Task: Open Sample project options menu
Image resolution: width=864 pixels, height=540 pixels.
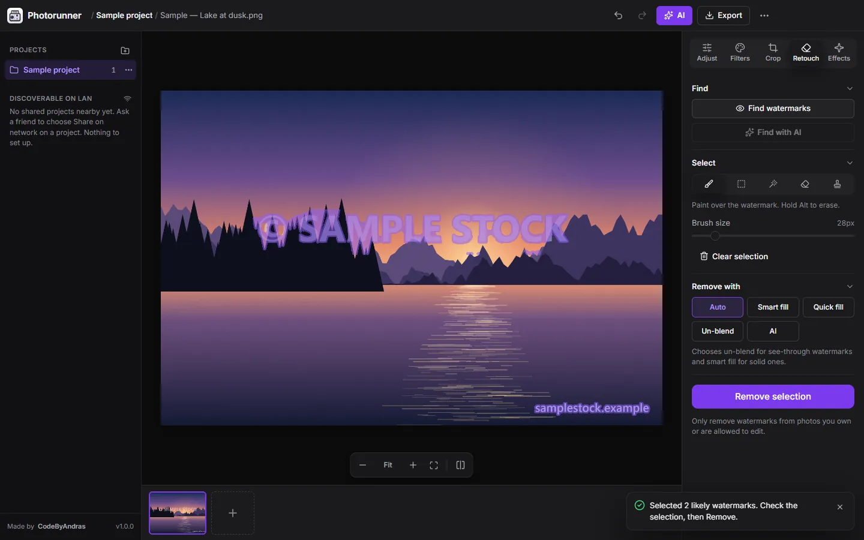Action: [x=128, y=70]
